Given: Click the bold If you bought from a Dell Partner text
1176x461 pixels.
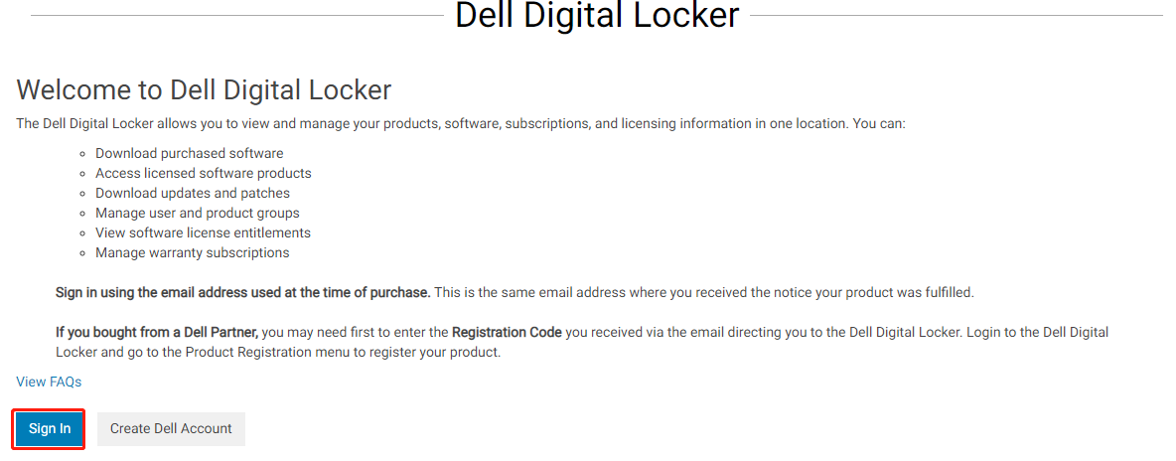Looking at the screenshot, I should pos(157,332).
